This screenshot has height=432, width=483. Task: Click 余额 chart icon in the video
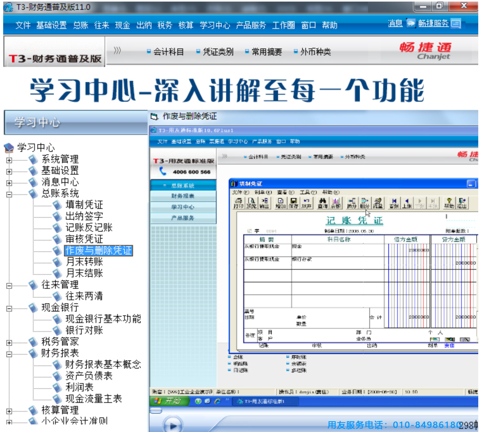click(335, 203)
